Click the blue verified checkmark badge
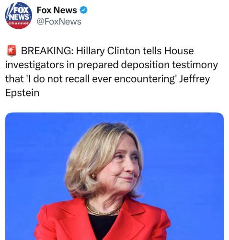The height and width of the screenshot is (240, 229). pyautogui.click(x=83, y=10)
